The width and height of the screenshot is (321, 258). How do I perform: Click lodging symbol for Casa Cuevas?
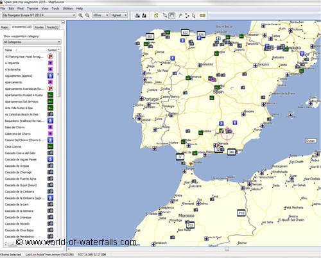click(x=50, y=146)
